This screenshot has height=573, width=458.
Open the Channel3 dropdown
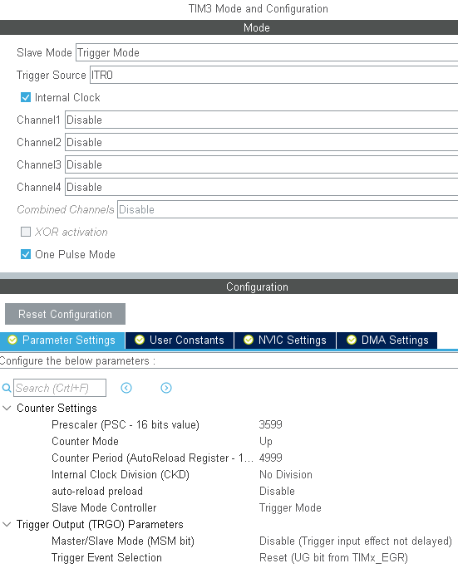(261, 164)
